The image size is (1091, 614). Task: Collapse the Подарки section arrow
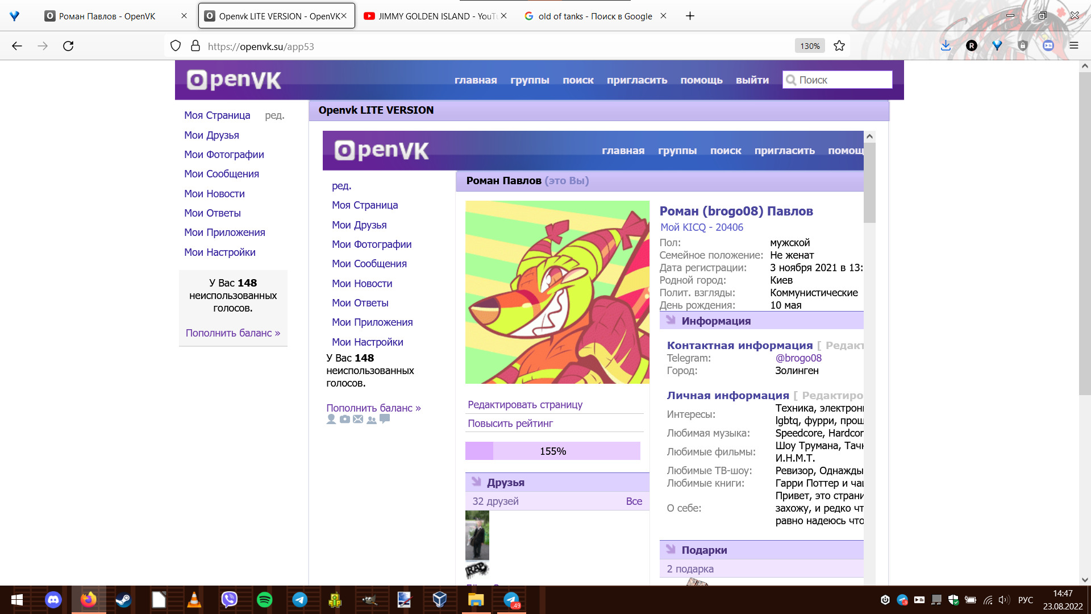tap(671, 550)
